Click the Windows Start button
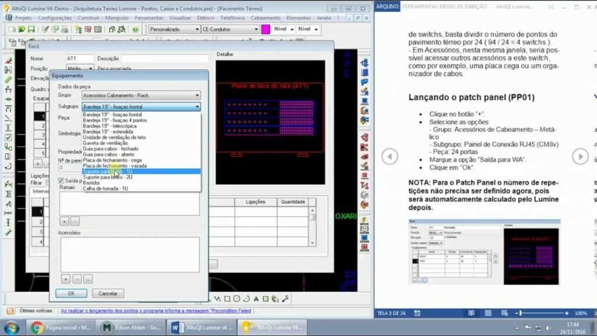The height and width of the screenshot is (336, 597). click(12, 328)
